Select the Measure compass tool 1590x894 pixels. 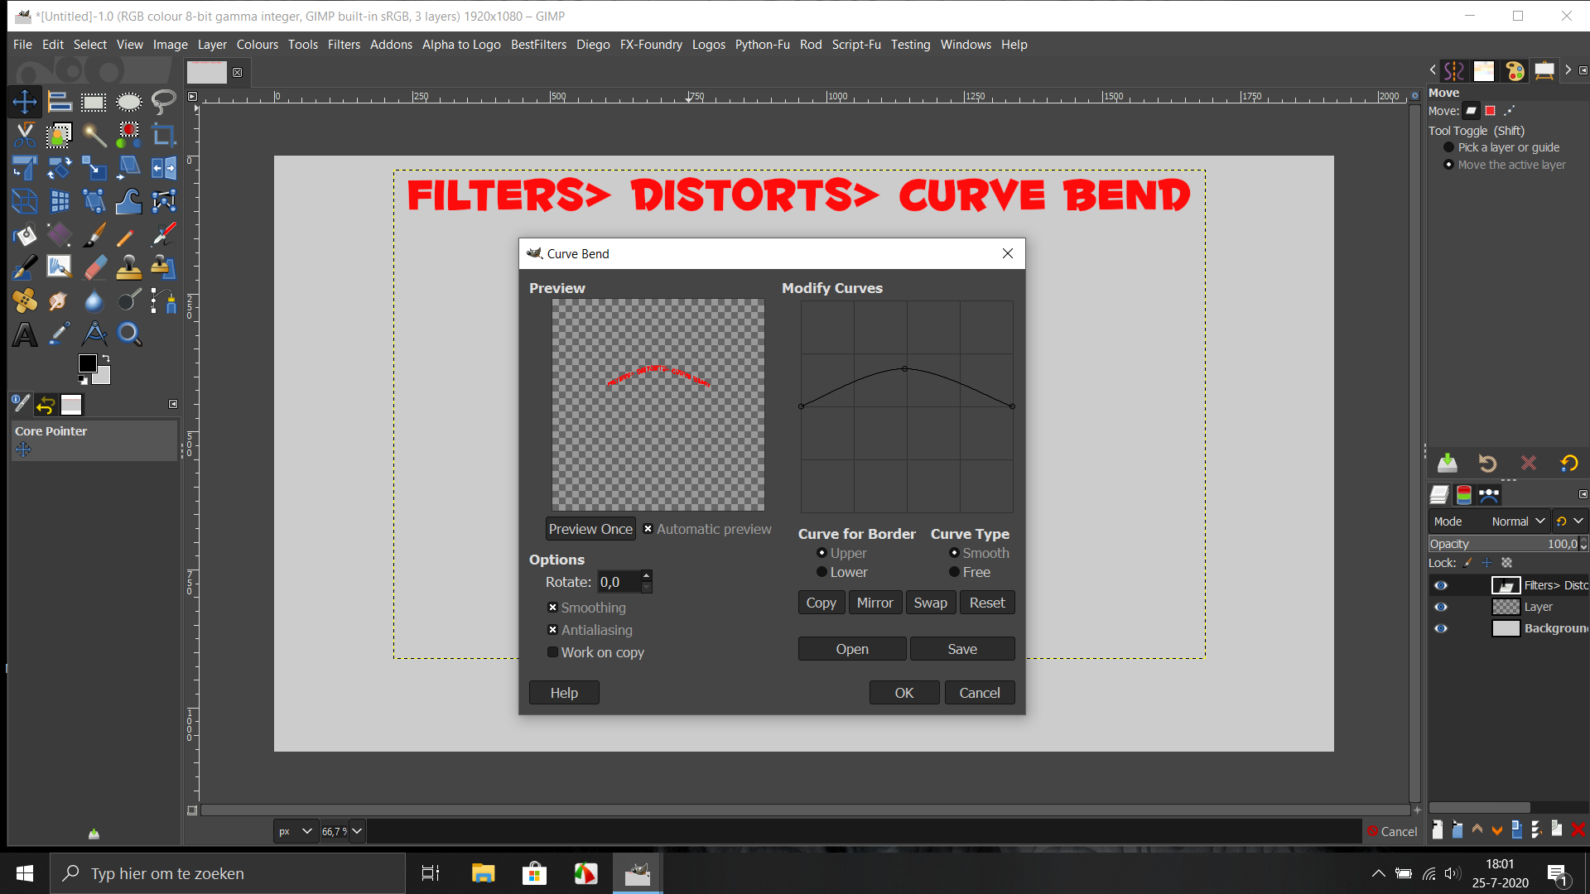94,334
